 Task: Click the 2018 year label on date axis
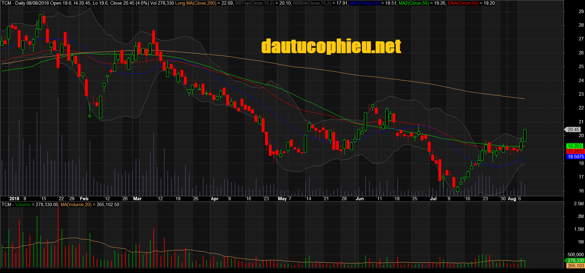(14, 199)
